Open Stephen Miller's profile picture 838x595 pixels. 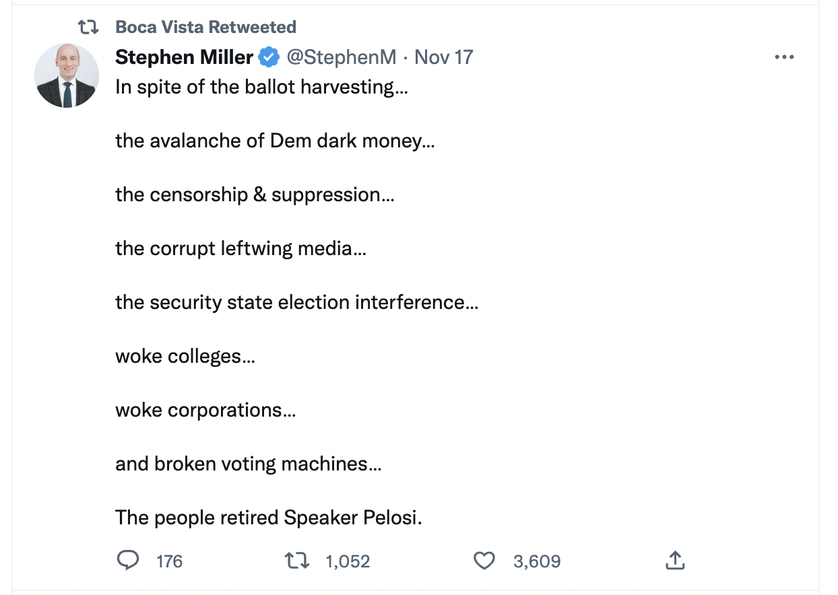click(66, 75)
